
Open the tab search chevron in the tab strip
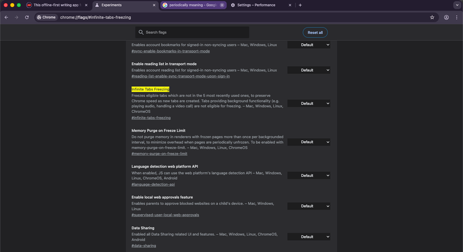click(x=457, y=5)
